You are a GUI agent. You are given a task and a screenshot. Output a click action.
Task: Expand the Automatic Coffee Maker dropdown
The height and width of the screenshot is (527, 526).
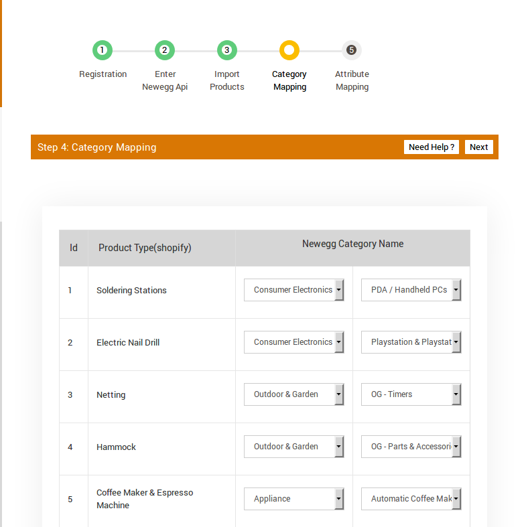(411, 499)
